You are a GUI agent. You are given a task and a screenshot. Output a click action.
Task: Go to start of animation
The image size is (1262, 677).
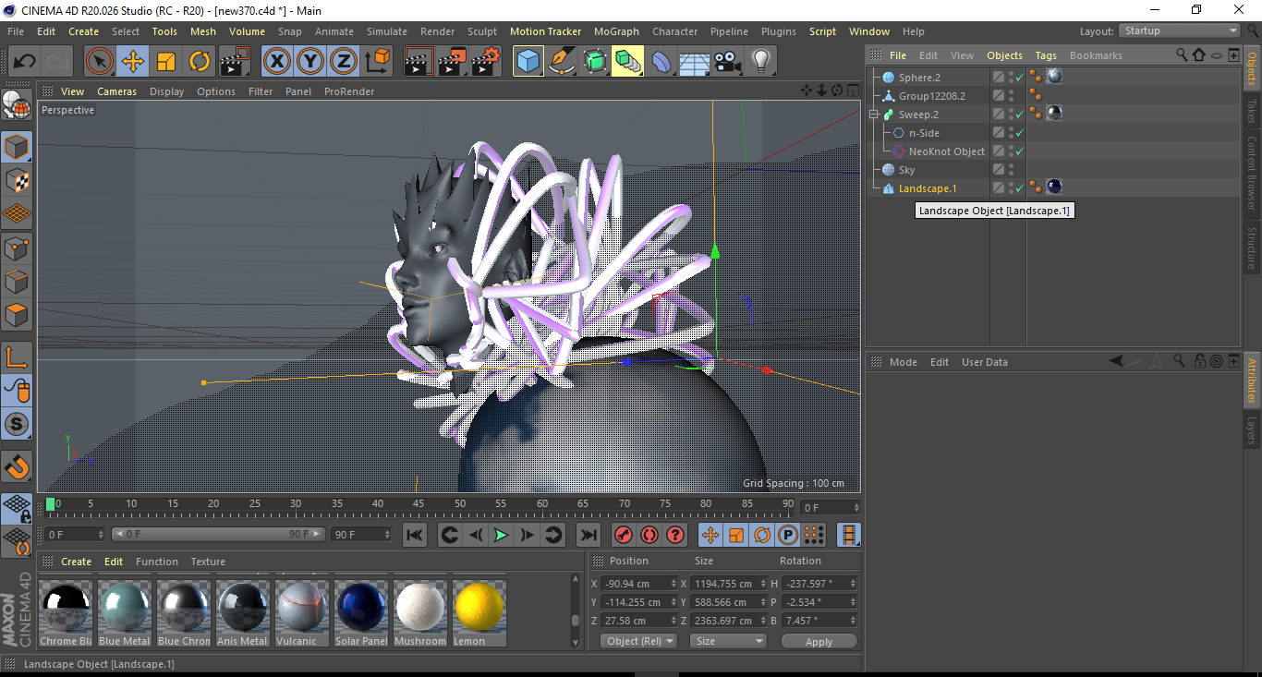(x=415, y=535)
